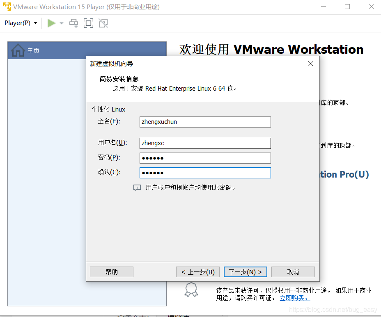381x317 pixels.
Task: Click the 全名(F) label
Action: (x=109, y=121)
